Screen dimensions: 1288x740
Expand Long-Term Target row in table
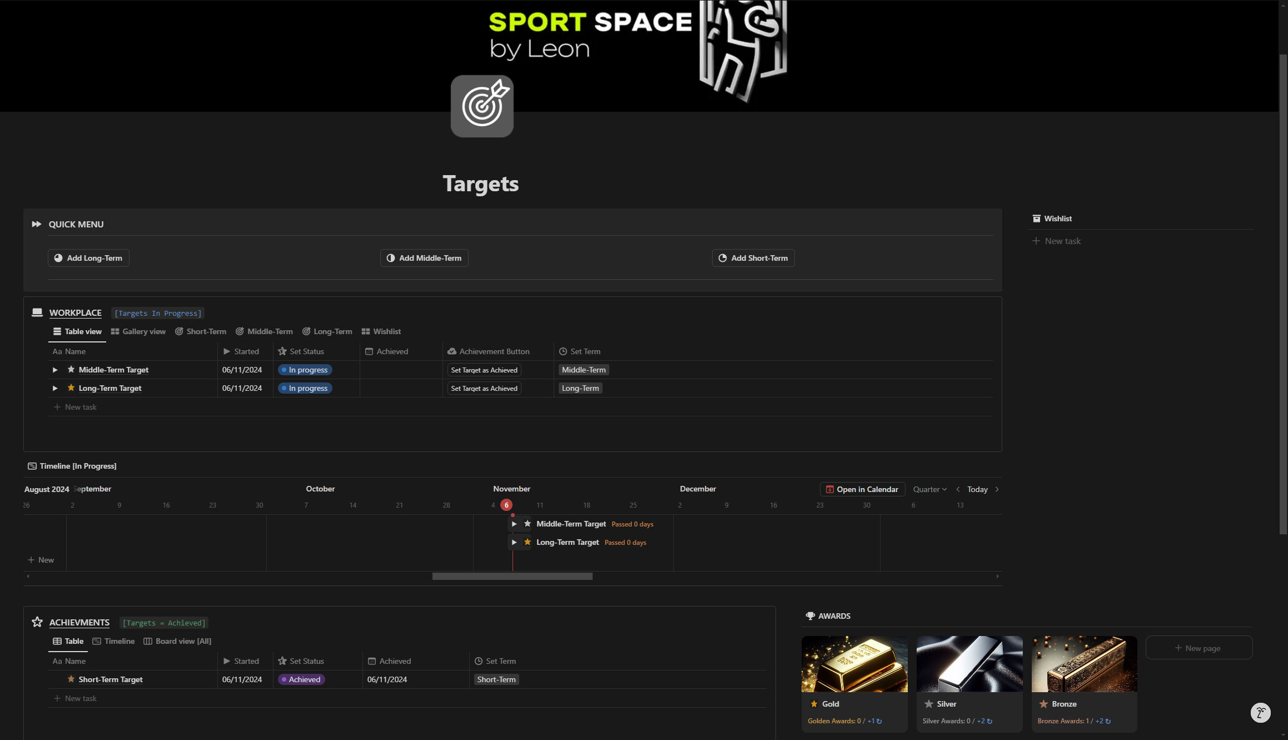click(x=55, y=388)
